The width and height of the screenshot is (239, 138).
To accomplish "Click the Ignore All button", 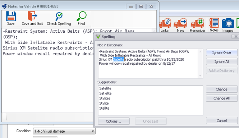I will (222, 61).
